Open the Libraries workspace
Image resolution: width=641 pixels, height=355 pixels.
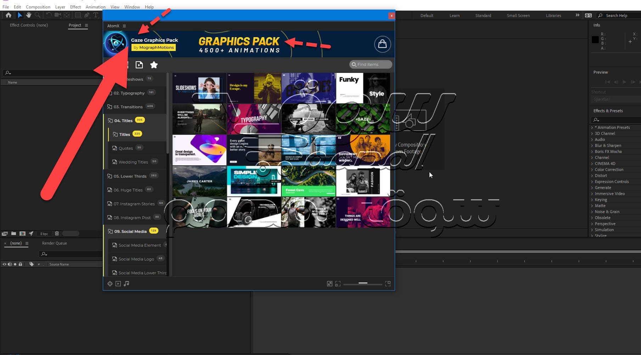pyautogui.click(x=553, y=16)
